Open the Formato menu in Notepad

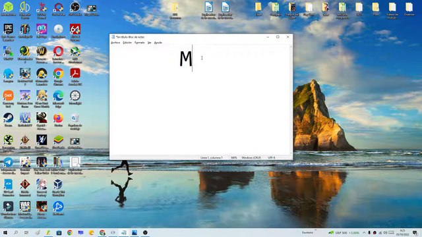point(139,43)
